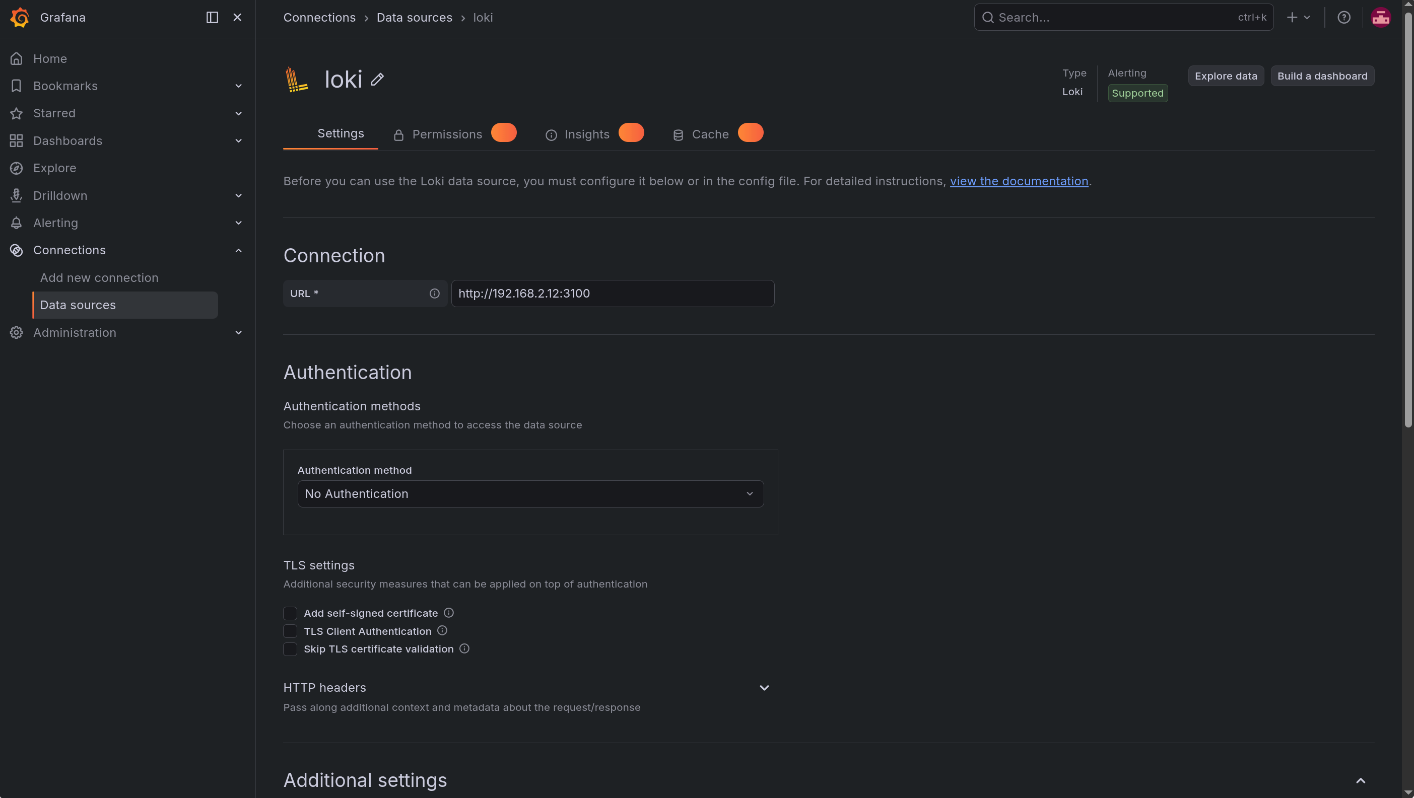This screenshot has width=1414, height=798.
Task: Click the Connections icon in sidebar
Action: tap(17, 251)
